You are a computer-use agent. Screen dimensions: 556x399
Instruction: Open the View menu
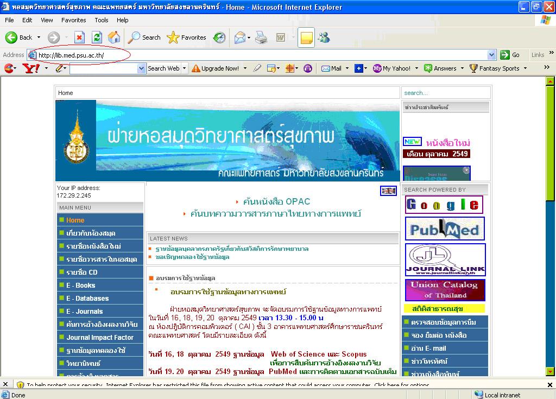coord(47,20)
